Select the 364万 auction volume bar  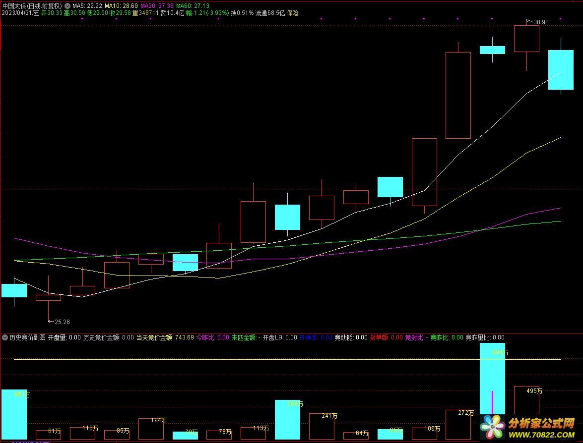[x=287, y=420]
